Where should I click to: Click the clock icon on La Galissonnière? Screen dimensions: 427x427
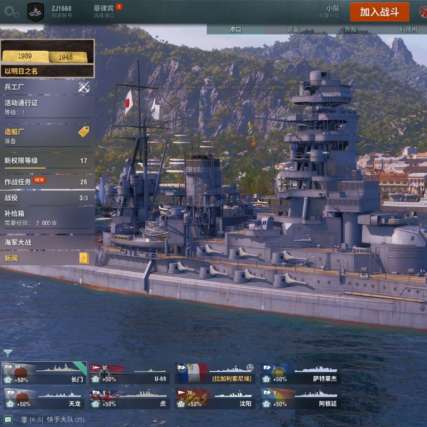250,367
